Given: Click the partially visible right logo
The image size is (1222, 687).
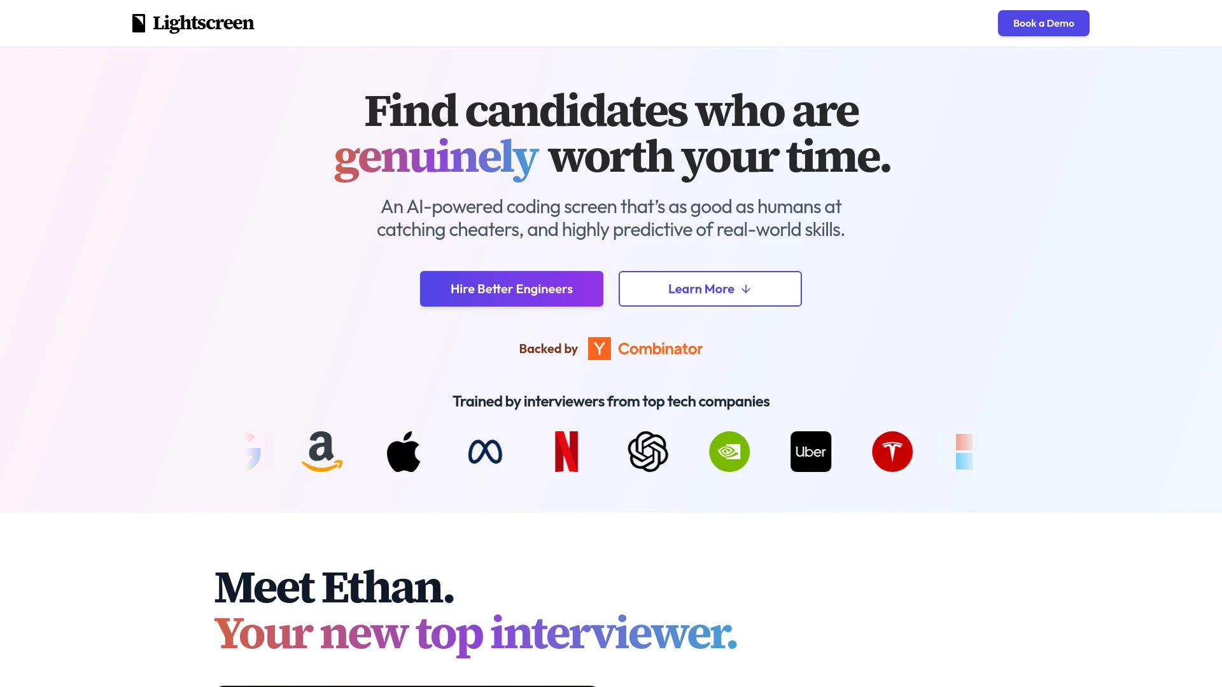Looking at the screenshot, I should pyautogui.click(x=964, y=451).
